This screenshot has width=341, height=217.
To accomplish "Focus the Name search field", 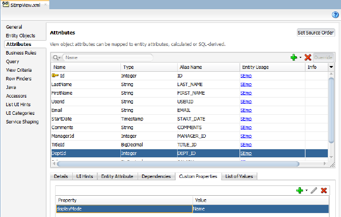I will 108,57.
